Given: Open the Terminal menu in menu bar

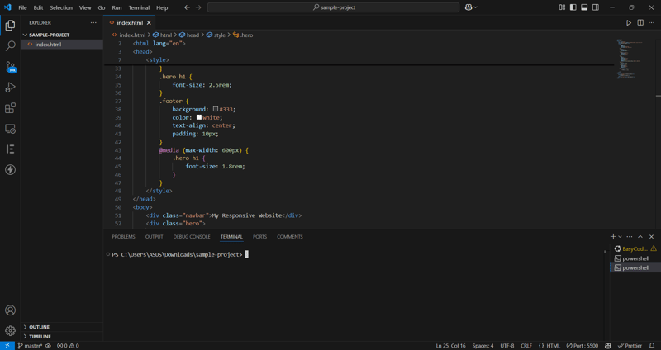Looking at the screenshot, I should [139, 7].
